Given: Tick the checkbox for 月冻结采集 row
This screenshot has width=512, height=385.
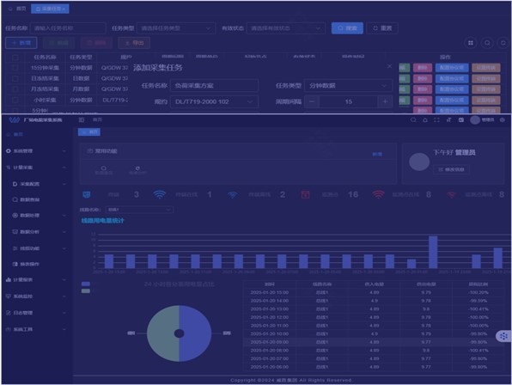Looking at the screenshot, I should [x=15, y=89].
